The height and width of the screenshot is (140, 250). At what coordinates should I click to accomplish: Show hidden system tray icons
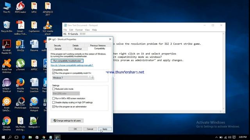tap(216, 137)
